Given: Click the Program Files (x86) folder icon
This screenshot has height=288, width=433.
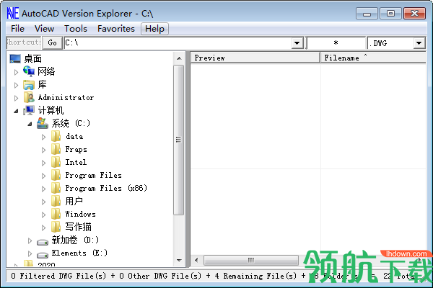Looking at the screenshot, I should [x=56, y=188].
